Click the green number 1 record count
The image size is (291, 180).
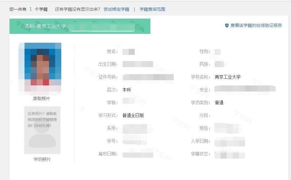tap(31, 9)
